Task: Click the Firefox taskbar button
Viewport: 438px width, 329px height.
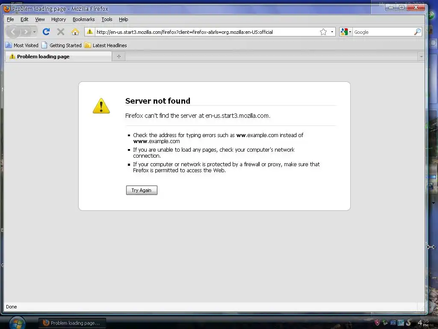Action: click(x=72, y=323)
